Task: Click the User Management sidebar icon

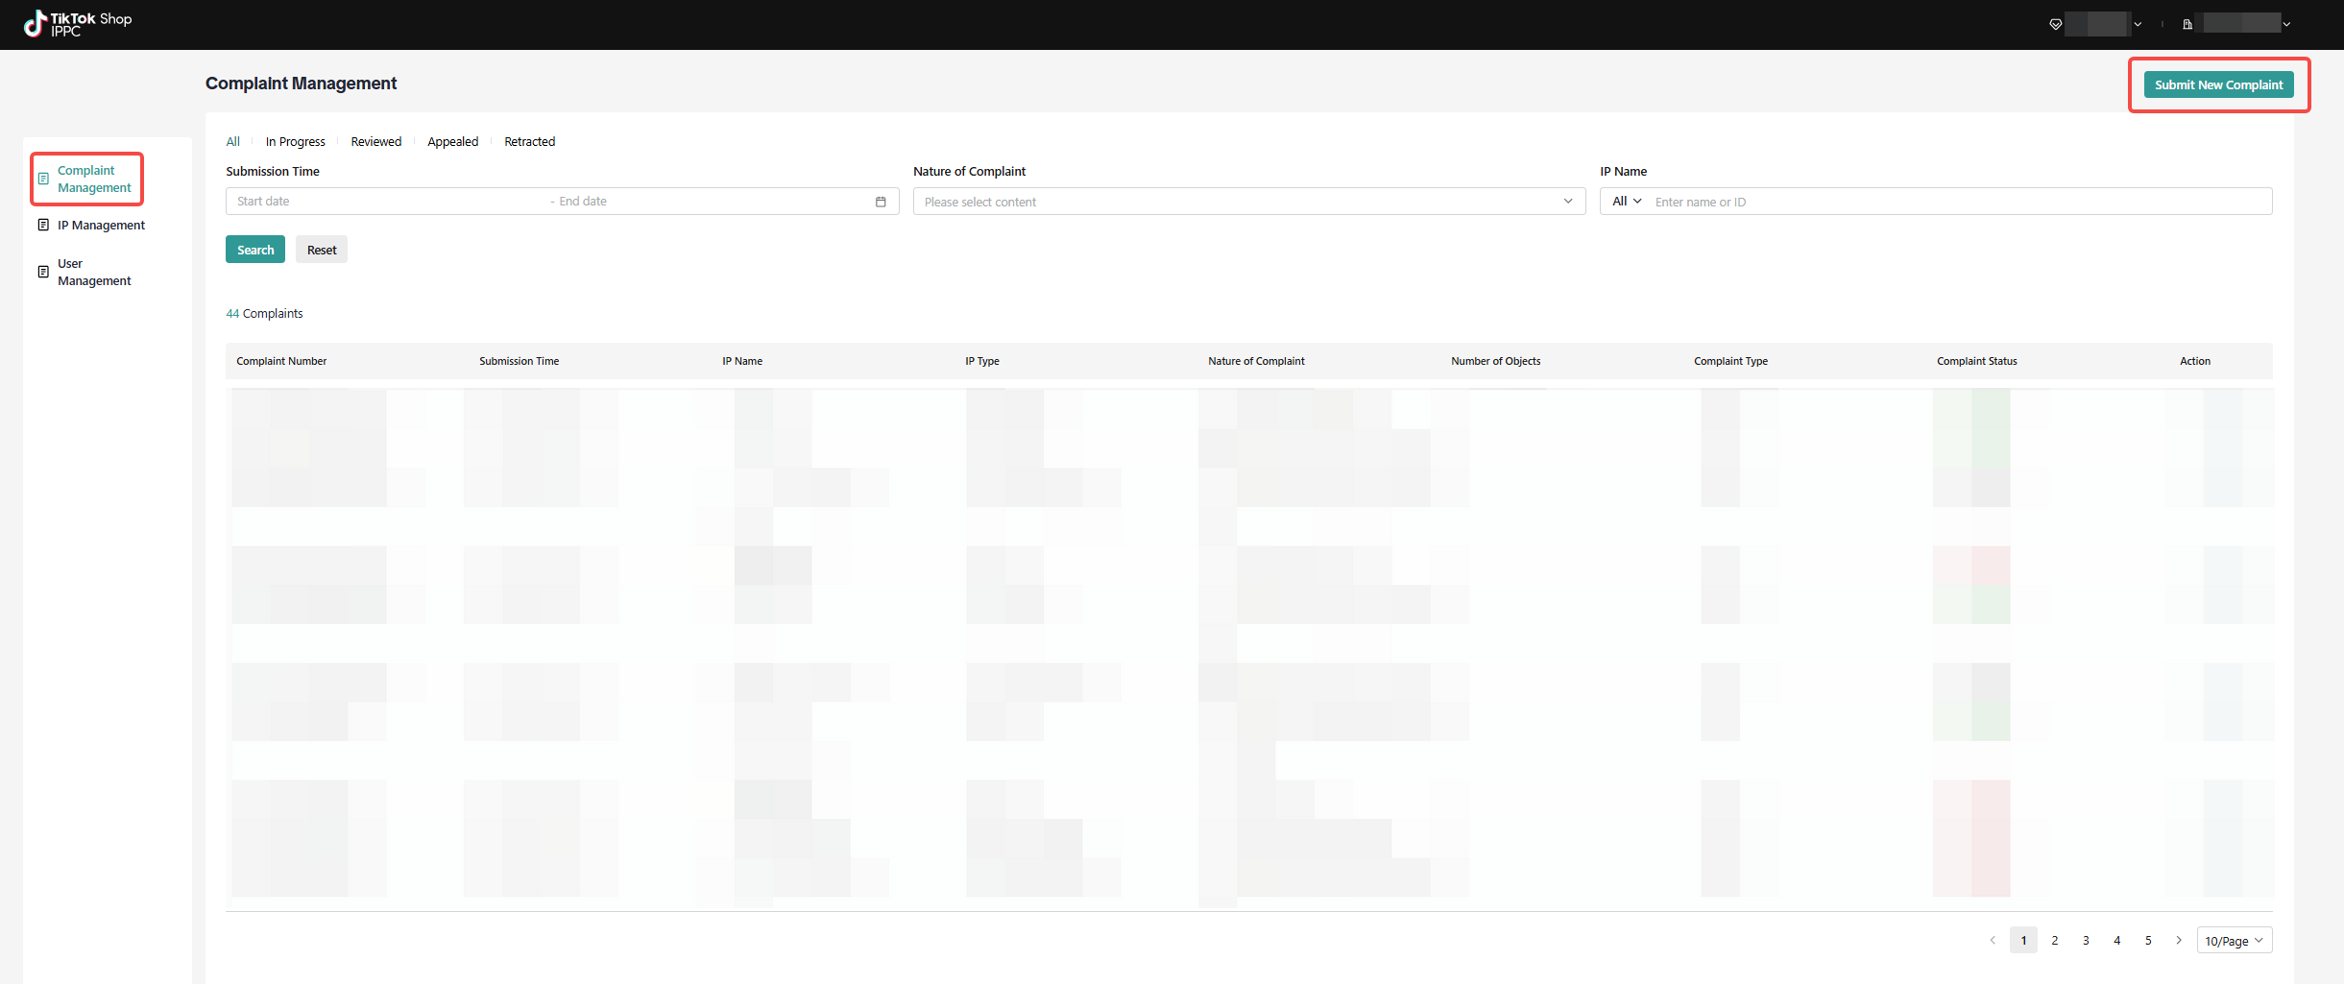Action: pos(43,273)
